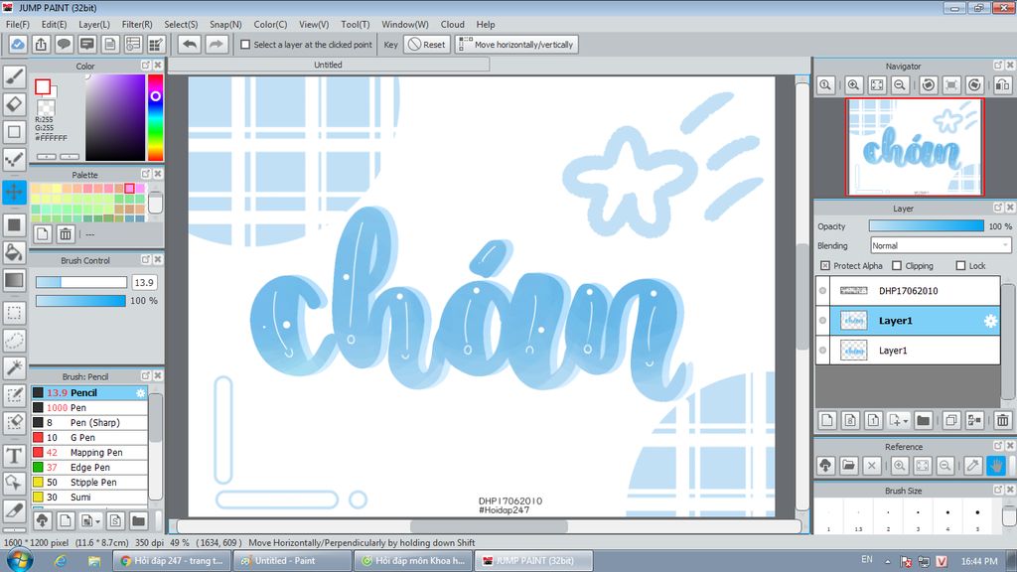Image resolution: width=1017 pixels, height=572 pixels.
Task: Click the Navigator preview thumbnail
Action: pos(915,147)
